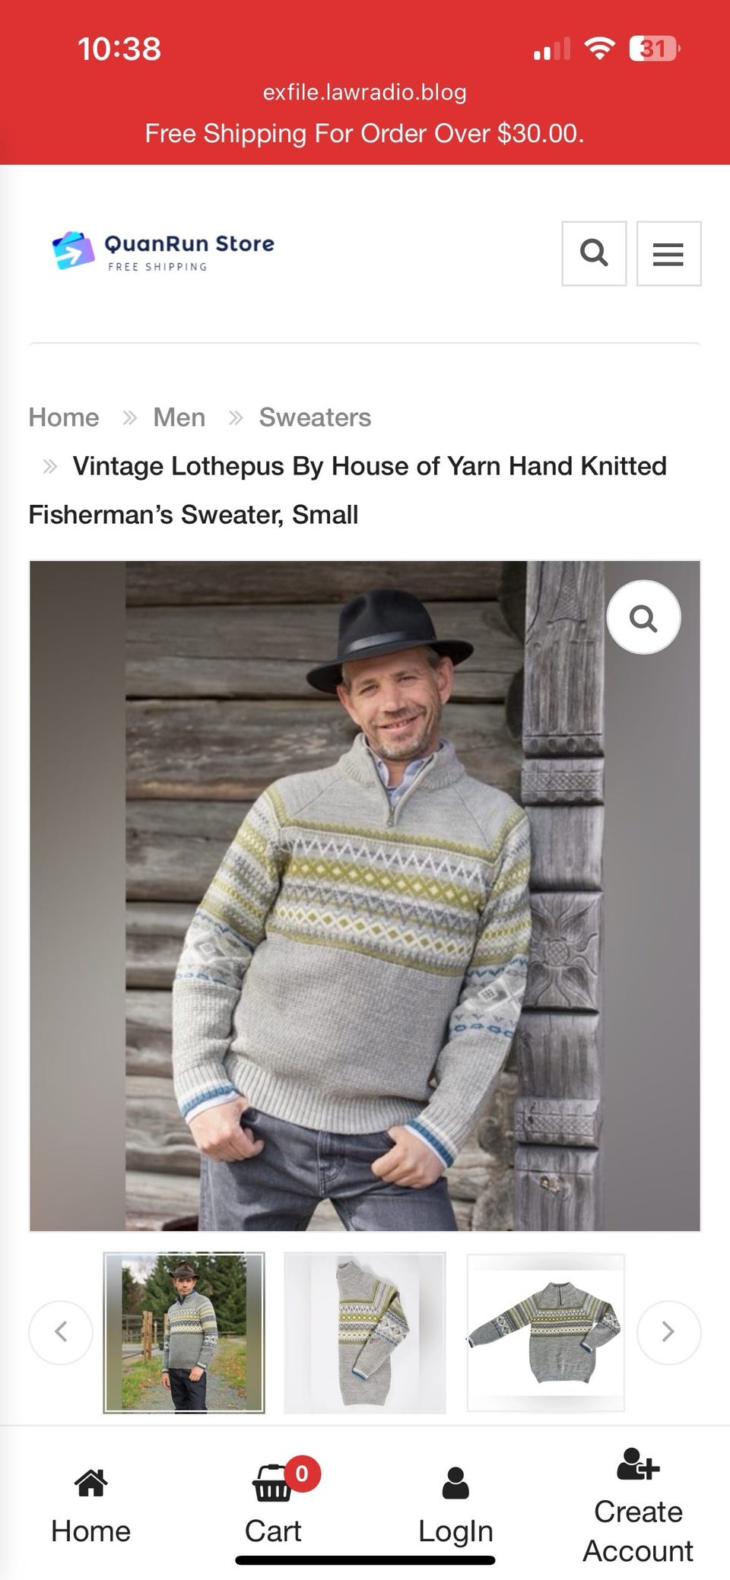
Task: Open the search icon in the header
Action: click(x=594, y=253)
